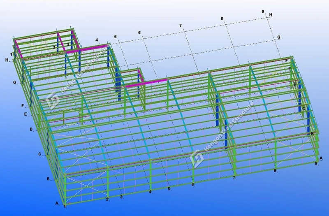Click grid label 9 beside top H marker

pos(263,12)
